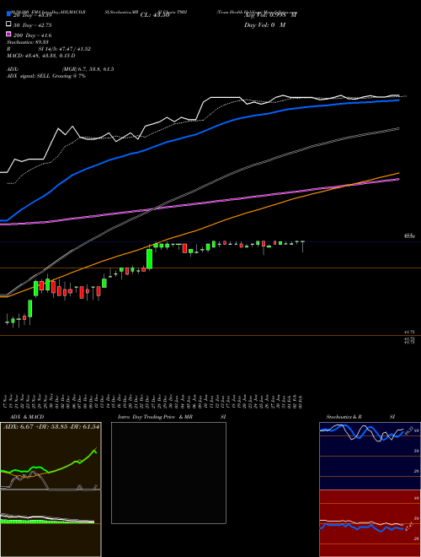Click the 'Day Vol: 0 M' label

tap(265, 25)
